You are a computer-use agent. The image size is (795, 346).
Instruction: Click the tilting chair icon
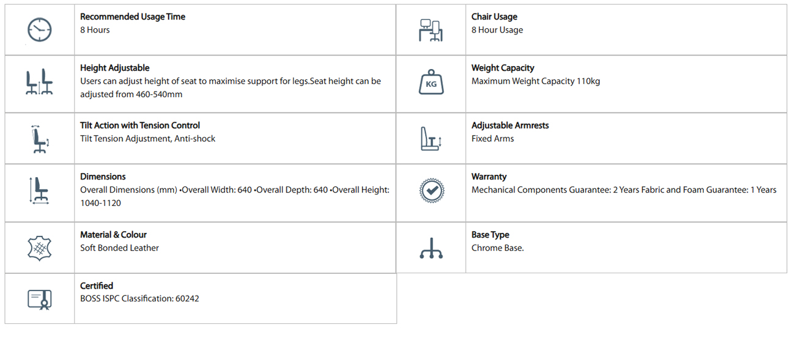click(x=40, y=139)
